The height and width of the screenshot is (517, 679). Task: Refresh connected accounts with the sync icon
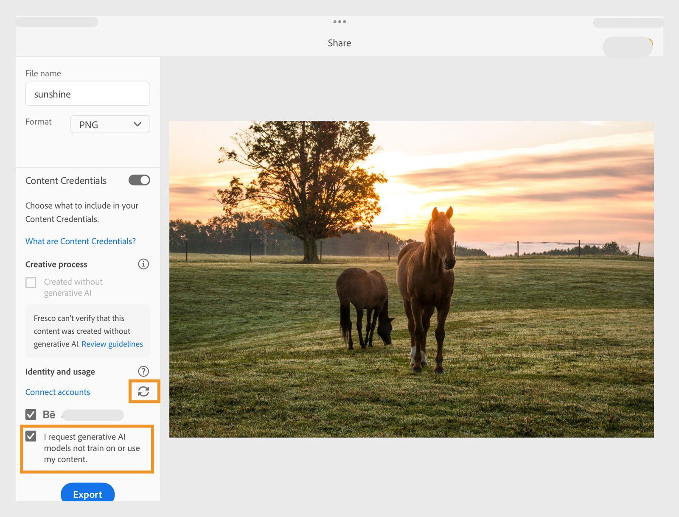click(x=143, y=391)
